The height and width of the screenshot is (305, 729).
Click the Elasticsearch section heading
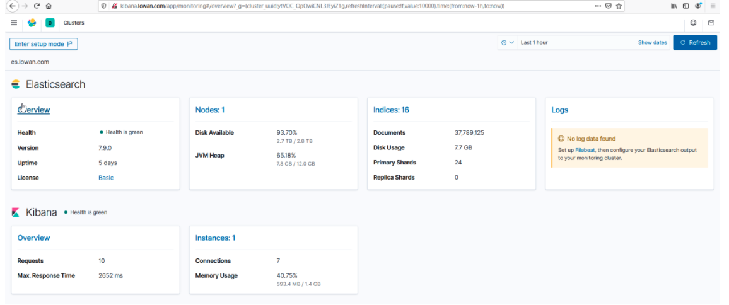55,84
